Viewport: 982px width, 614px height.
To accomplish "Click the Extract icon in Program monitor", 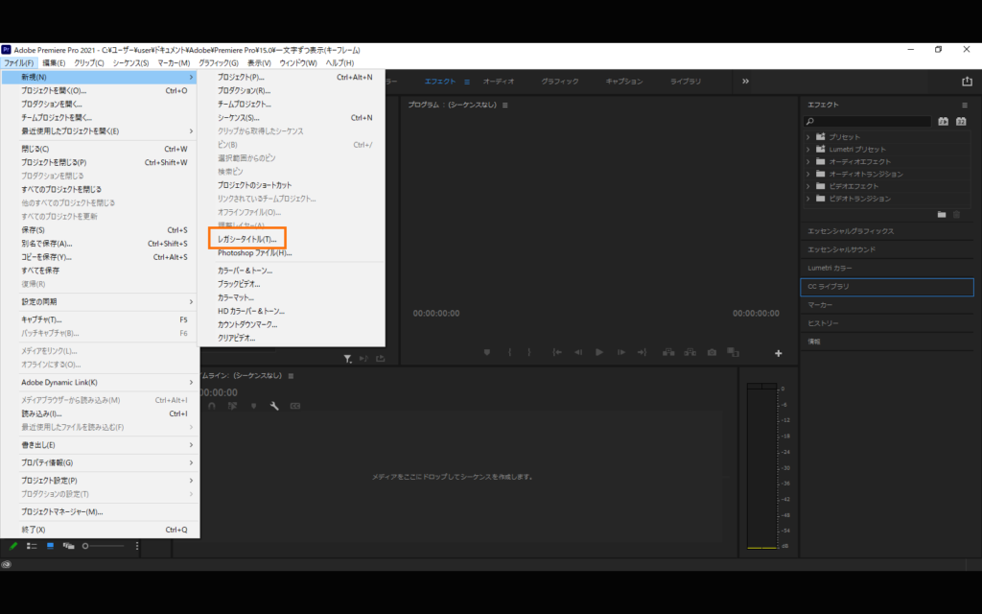I will [690, 352].
